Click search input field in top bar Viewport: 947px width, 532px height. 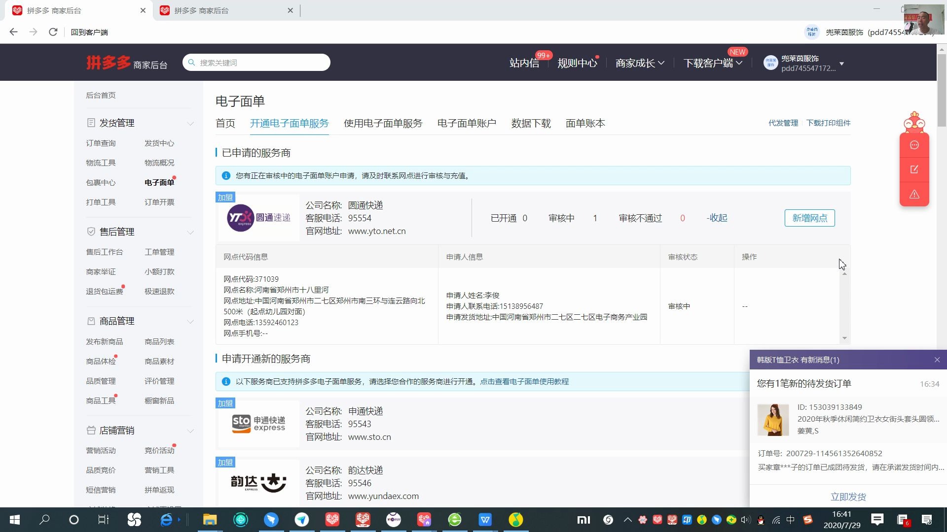click(x=255, y=62)
